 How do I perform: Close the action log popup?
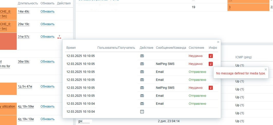coord(218,42)
